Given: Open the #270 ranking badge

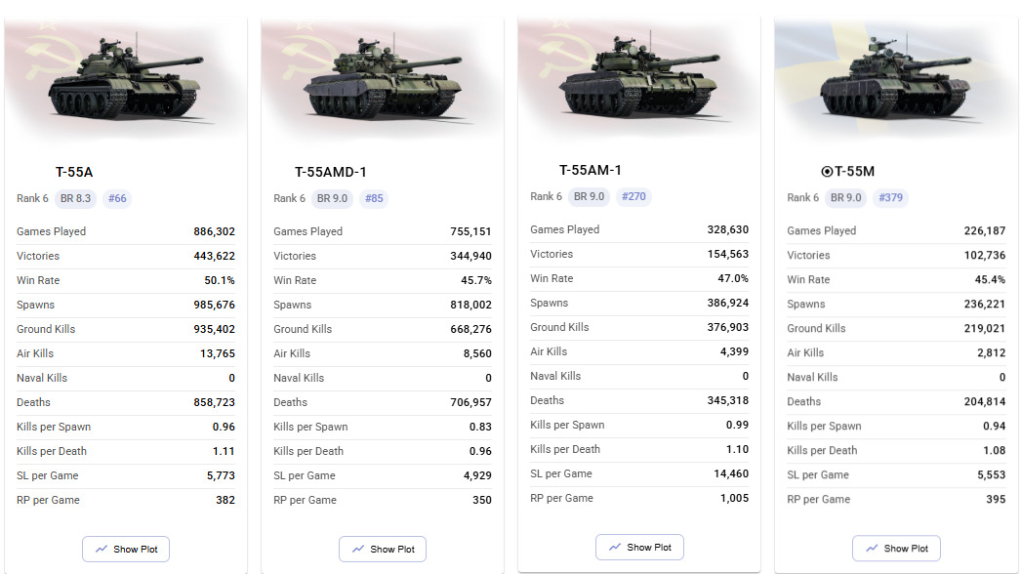Looking at the screenshot, I should [x=633, y=196].
